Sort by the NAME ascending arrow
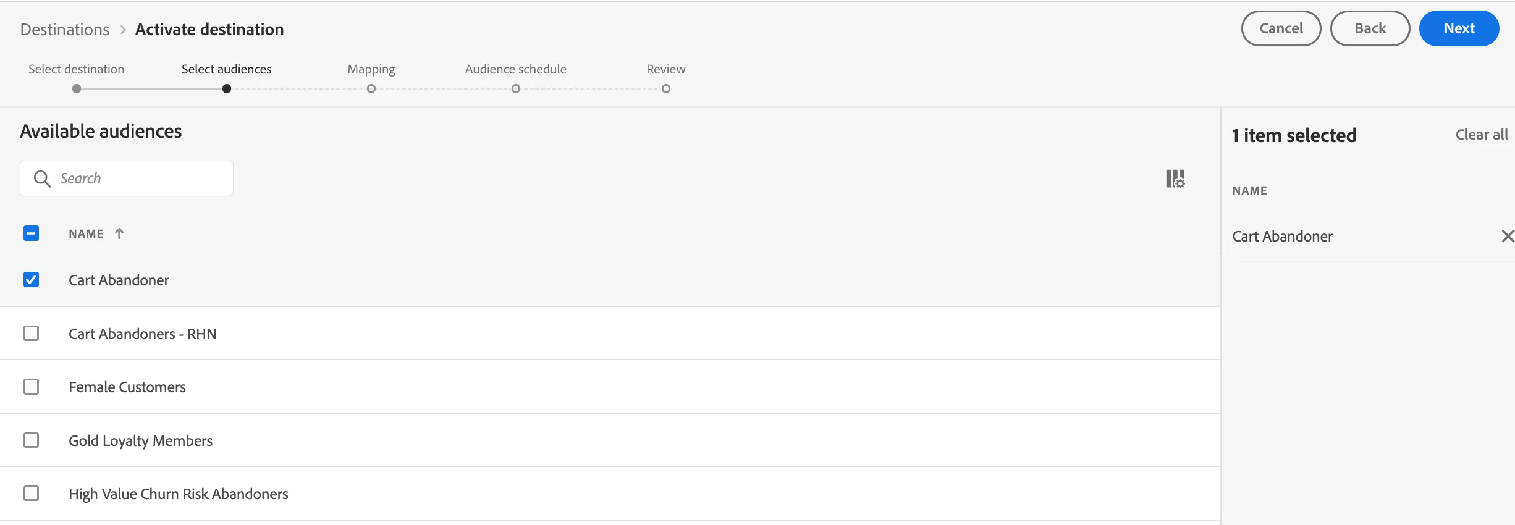The image size is (1515, 525). (119, 233)
